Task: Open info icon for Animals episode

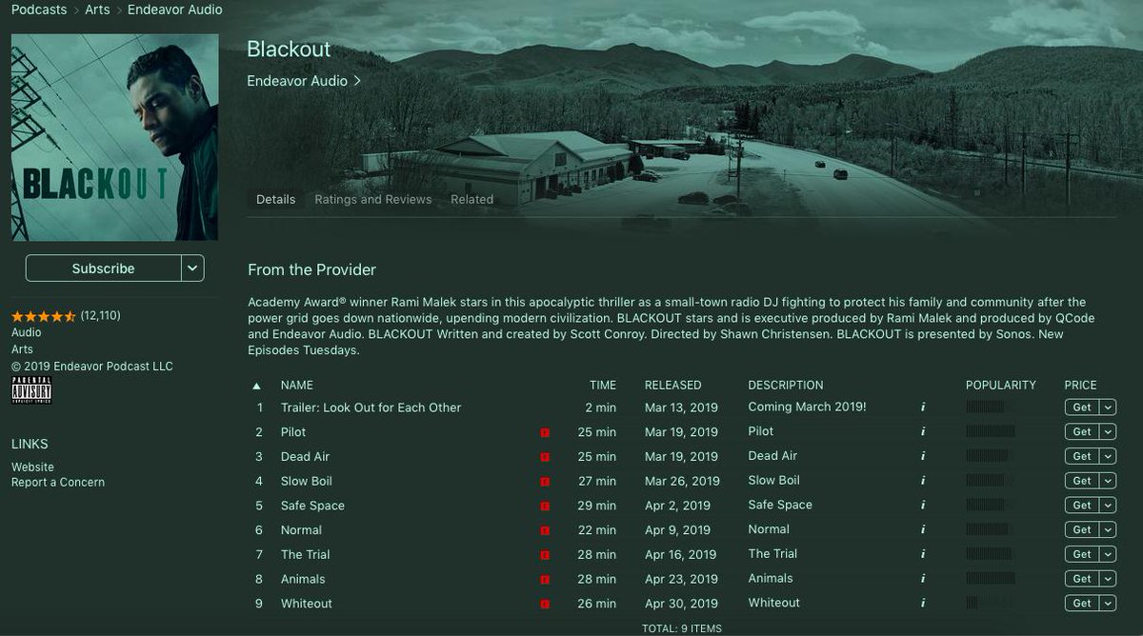Action: coord(922,579)
